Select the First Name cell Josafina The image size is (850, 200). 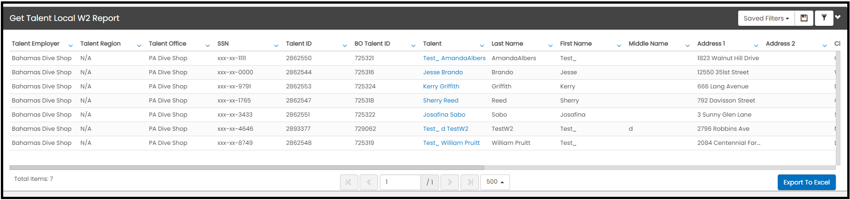click(x=573, y=115)
